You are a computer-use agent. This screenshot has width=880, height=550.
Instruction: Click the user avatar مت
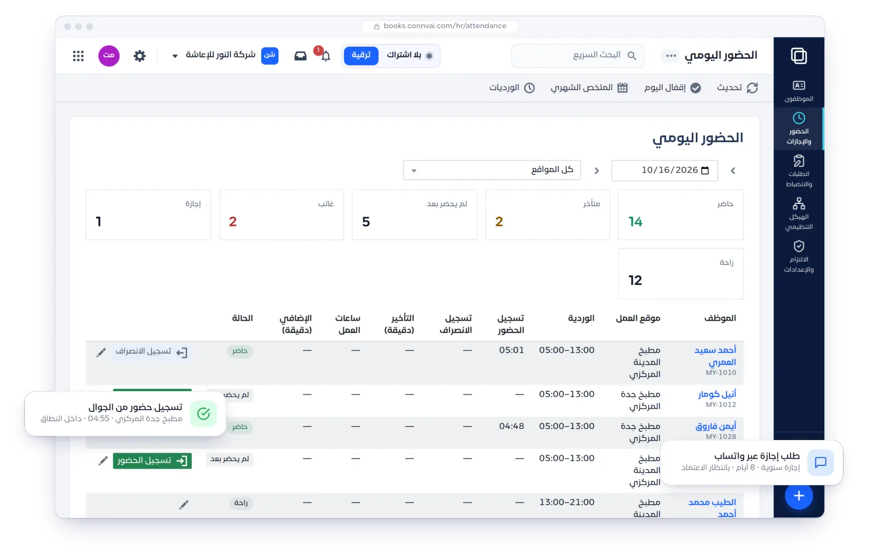click(109, 56)
